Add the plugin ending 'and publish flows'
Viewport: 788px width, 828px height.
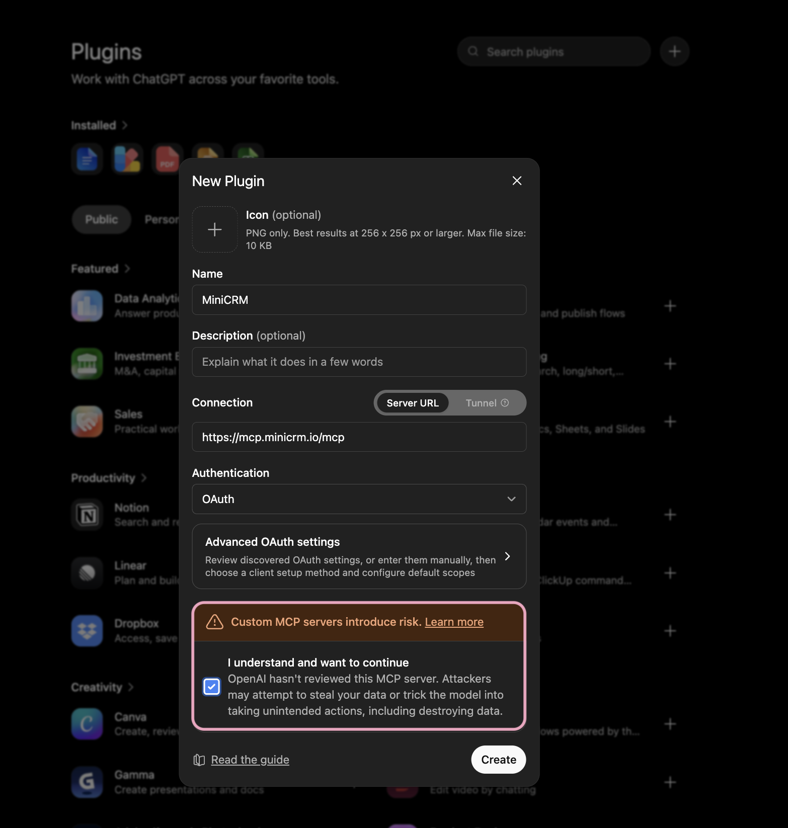(x=670, y=306)
